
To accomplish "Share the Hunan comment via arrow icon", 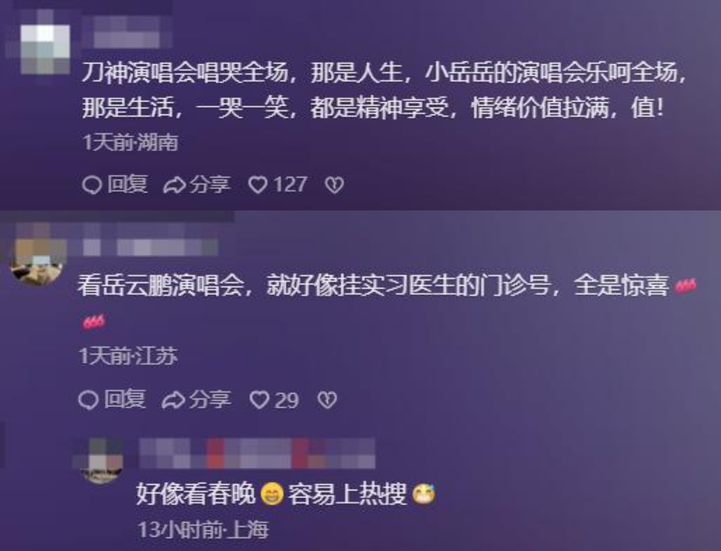I will tap(174, 185).
